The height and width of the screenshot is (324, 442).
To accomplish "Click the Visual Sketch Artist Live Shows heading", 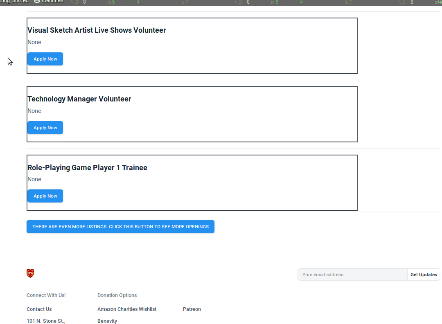I will coord(97,30).
